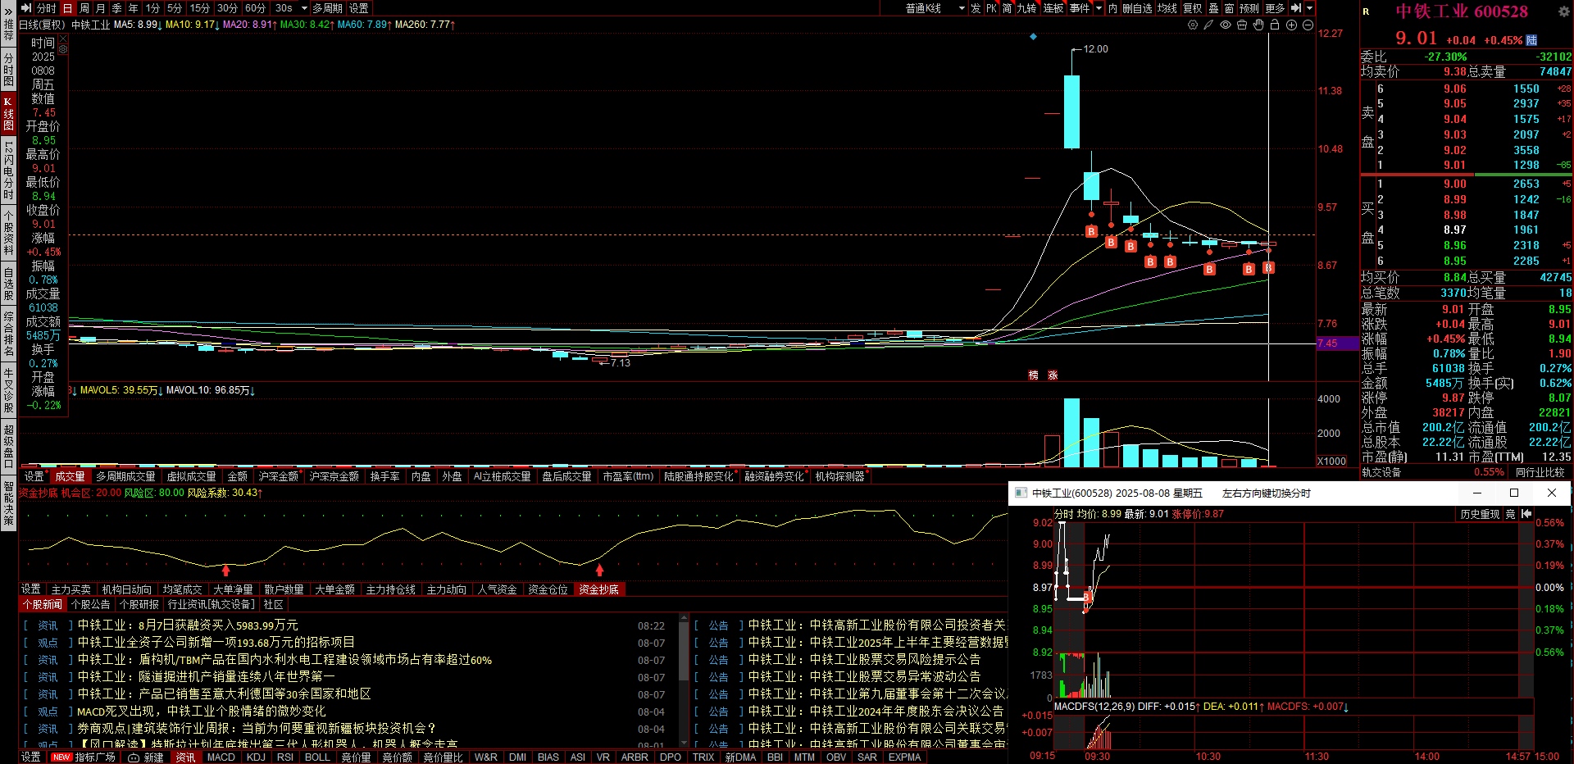Click the 历史重现 button in intraday window

click(x=1479, y=514)
